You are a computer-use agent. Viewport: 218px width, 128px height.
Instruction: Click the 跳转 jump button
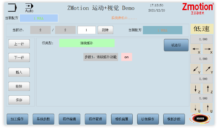pyautogui.click(x=105, y=30)
